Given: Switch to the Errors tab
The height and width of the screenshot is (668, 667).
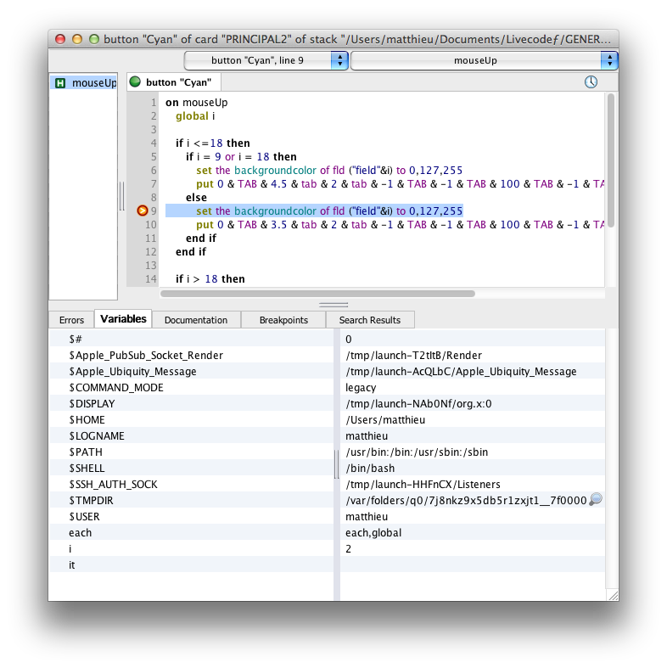Looking at the screenshot, I should pyautogui.click(x=71, y=320).
